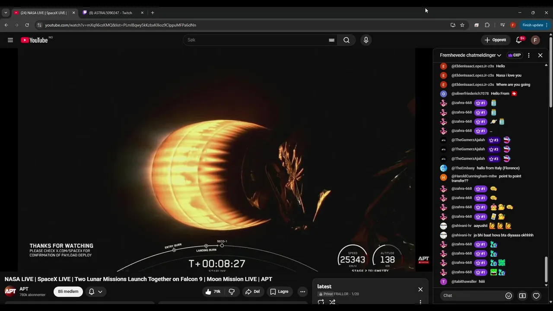Click the 0XP badge in chat header
The width and height of the screenshot is (553, 311).
(x=514, y=55)
